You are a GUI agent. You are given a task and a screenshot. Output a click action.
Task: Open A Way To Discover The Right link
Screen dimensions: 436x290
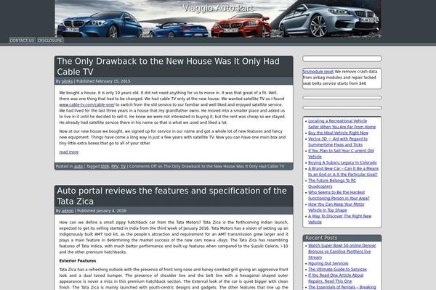pyautogui.click(x=339, y=219)
